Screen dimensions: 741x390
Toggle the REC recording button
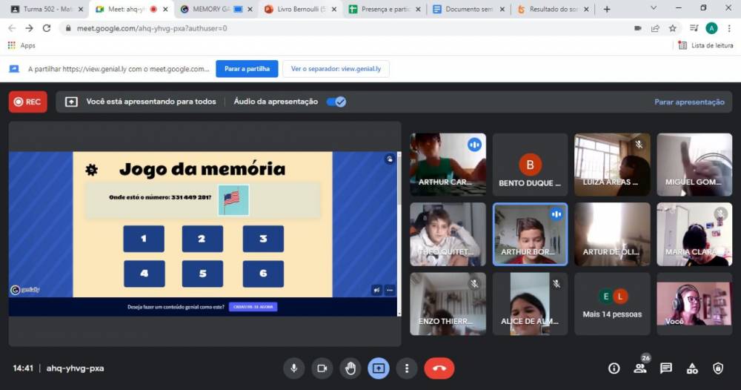pyautogui.click(x=27, y=102)
